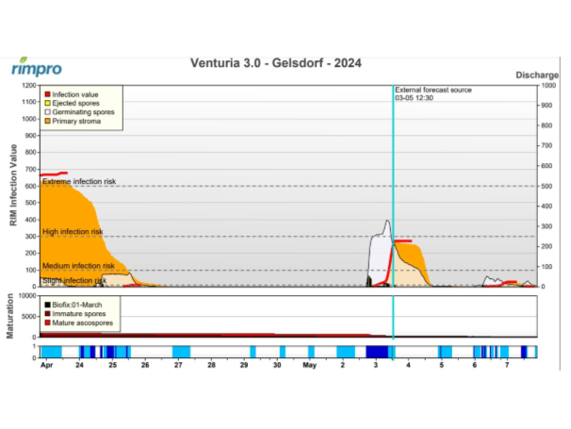Click the 1000 tick on Discharge axis
The width and height of the screenshot is (571, 429).
[548, 85]
